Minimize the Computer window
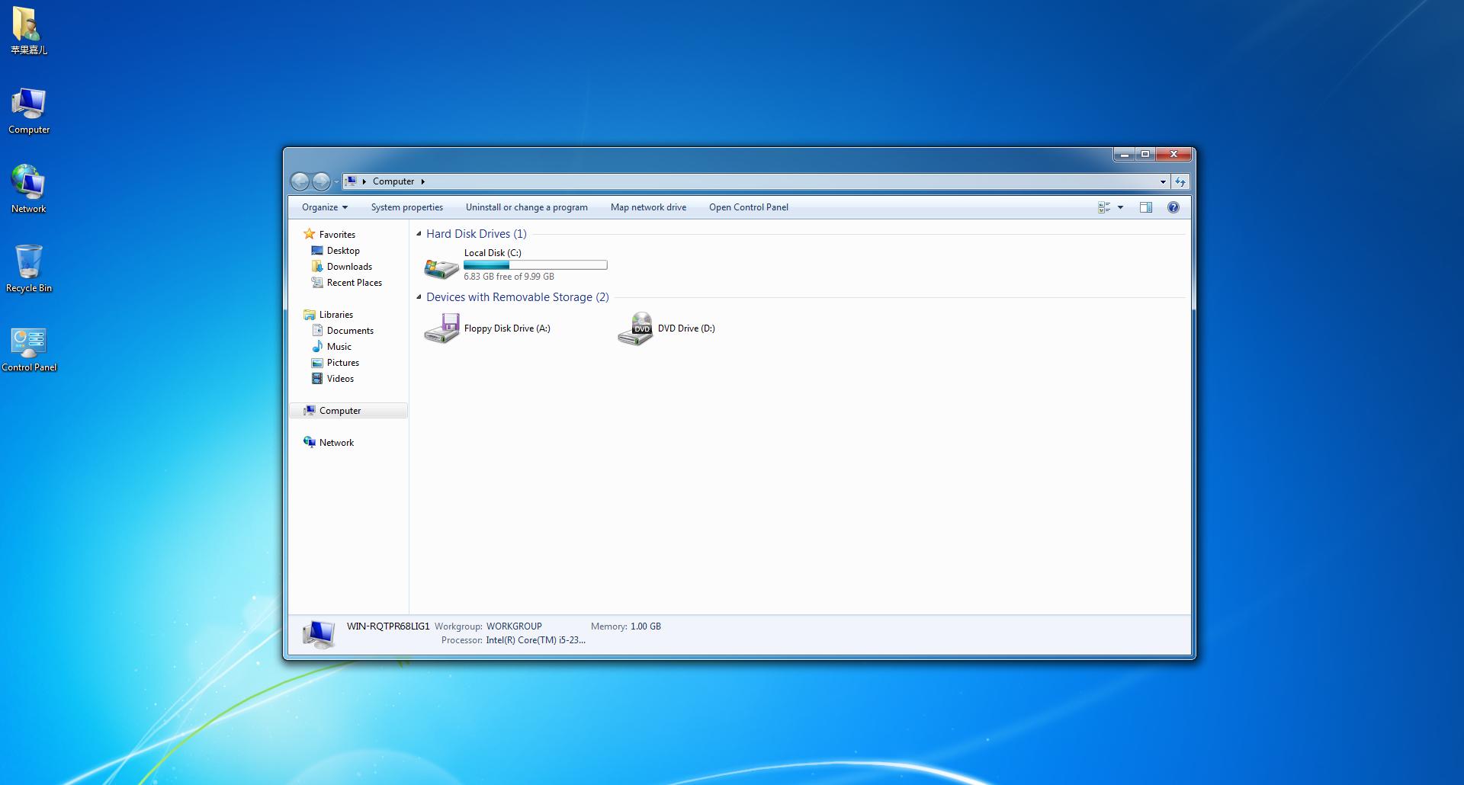This screenshot has width=1464, height=785. [x=1124, y=155]
